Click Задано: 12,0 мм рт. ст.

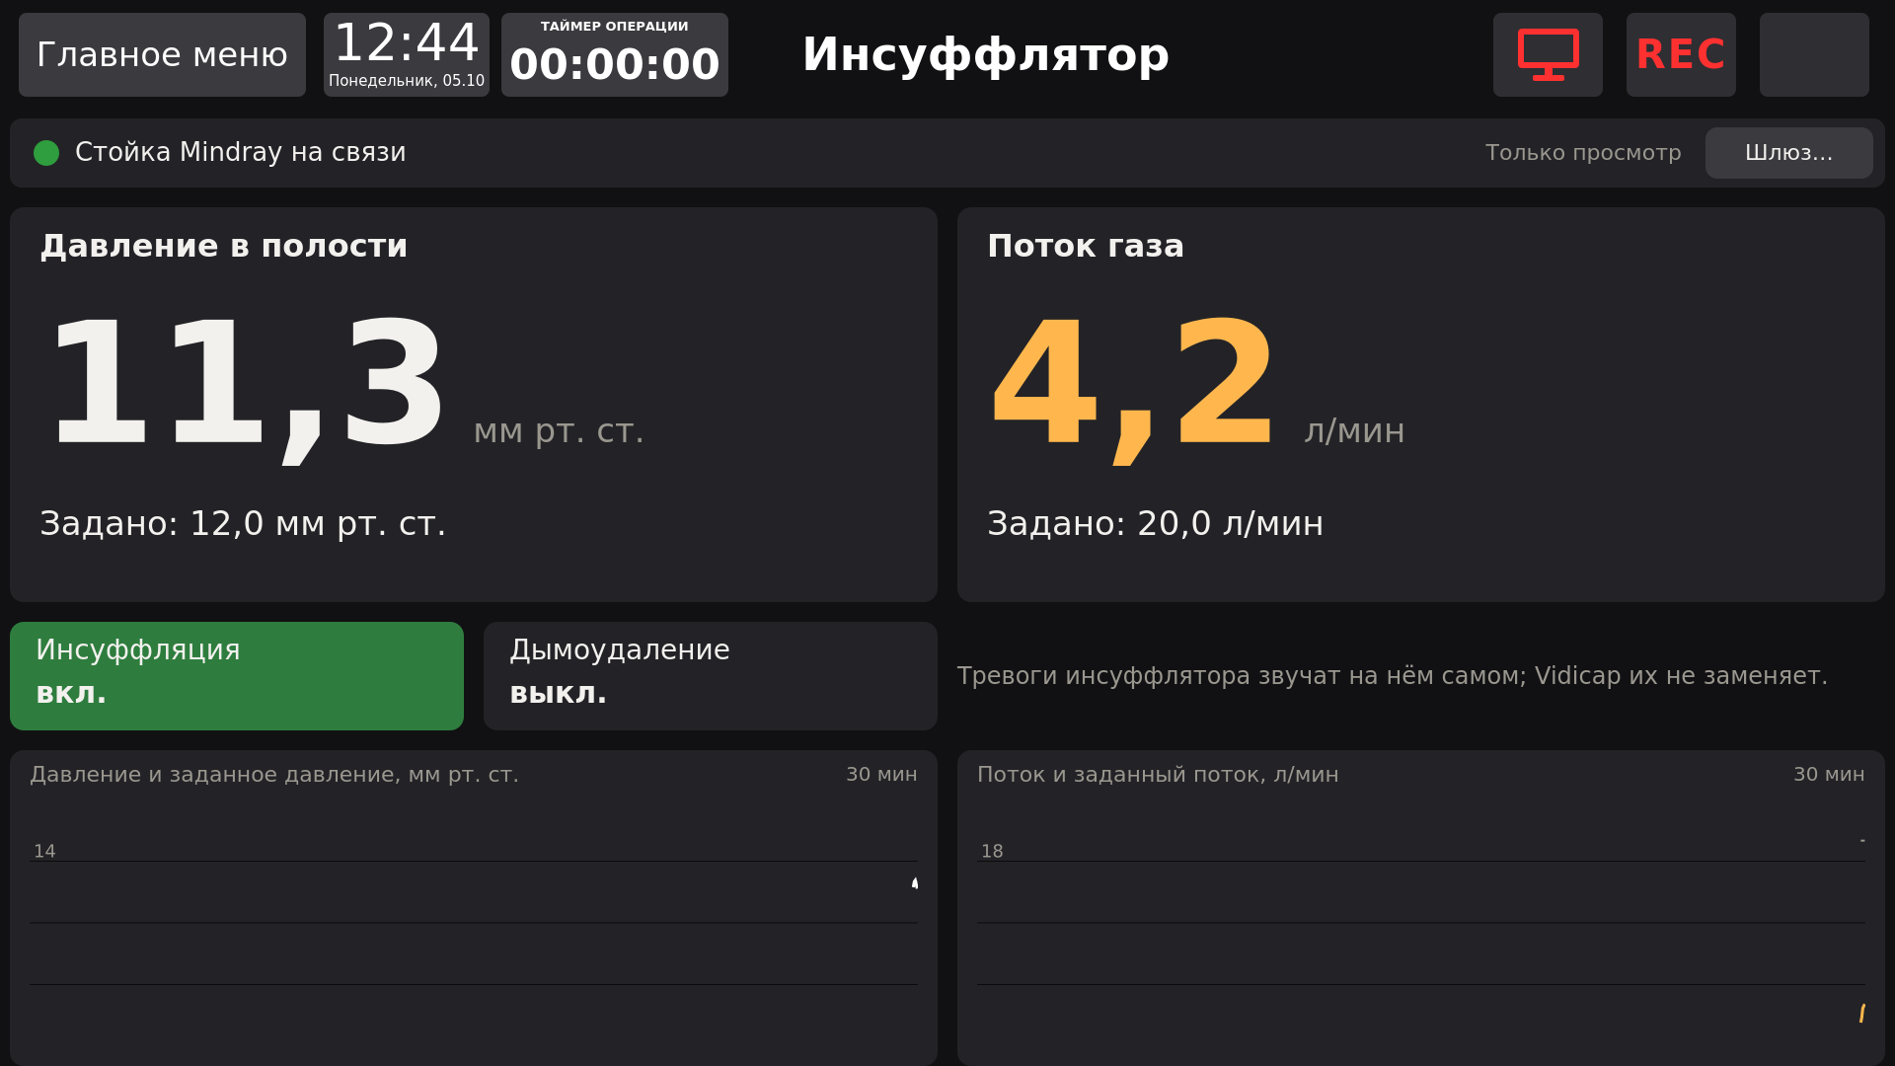pos(243,523)
